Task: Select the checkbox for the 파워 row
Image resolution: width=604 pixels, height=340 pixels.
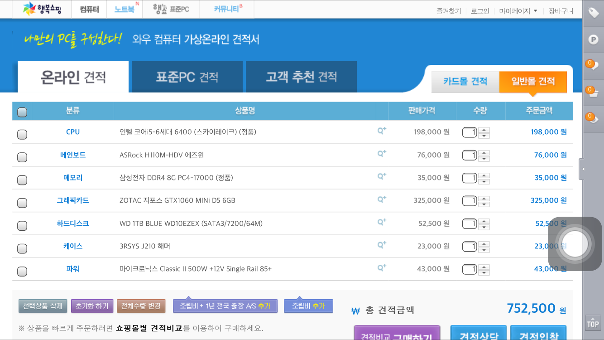Action: click(x=22, y=272)
